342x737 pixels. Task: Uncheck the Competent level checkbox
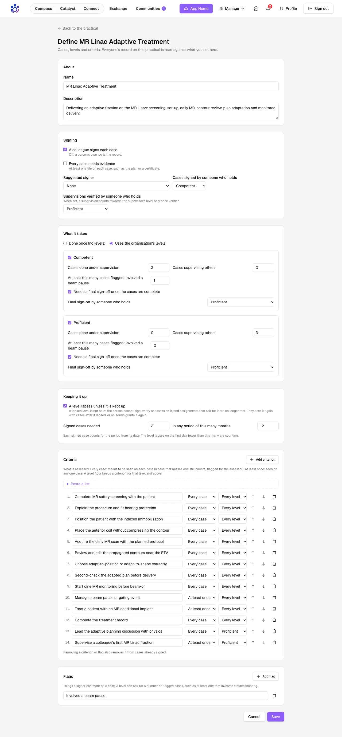click(69, 257)
